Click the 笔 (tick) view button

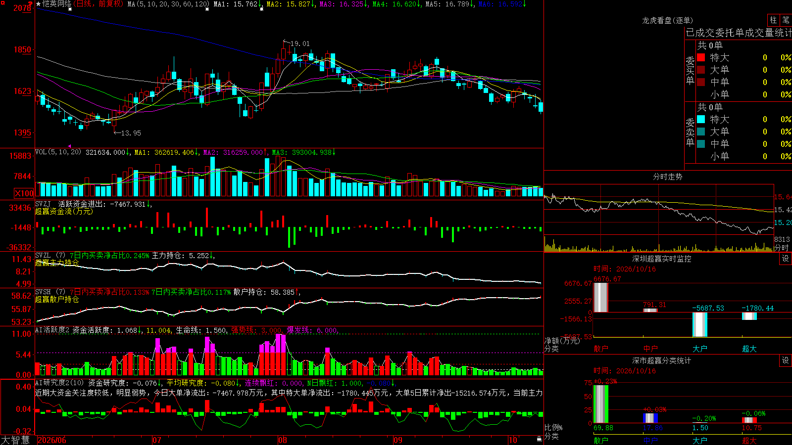coord(786,20)
